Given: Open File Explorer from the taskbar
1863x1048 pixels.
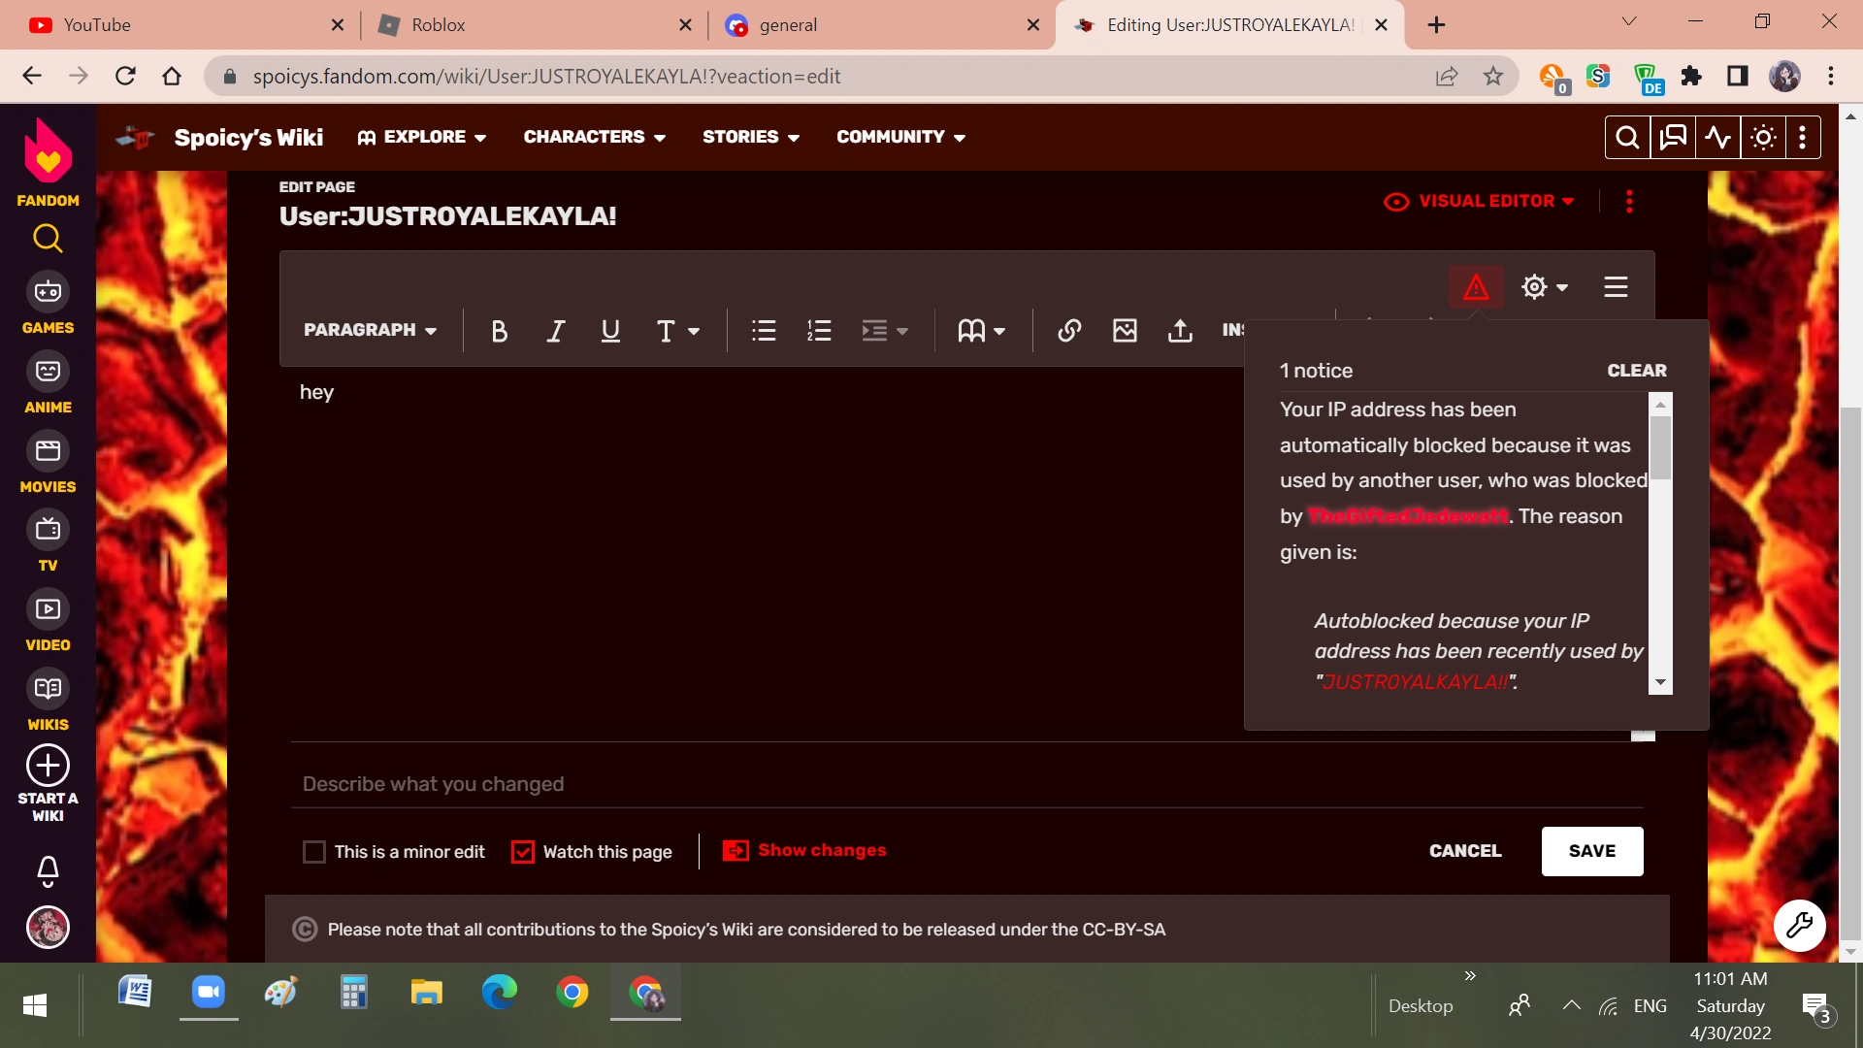Looking at the screenshot, I should pyautogui.click(x=426, y=992).
